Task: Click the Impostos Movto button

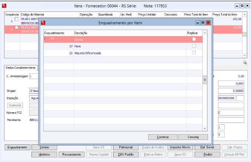Action: 180,147
